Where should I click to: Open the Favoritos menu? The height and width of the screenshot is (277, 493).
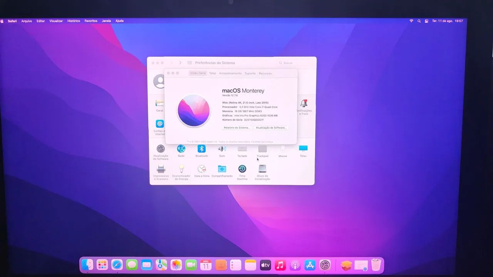pyautogui.click(x=91, y=21)
